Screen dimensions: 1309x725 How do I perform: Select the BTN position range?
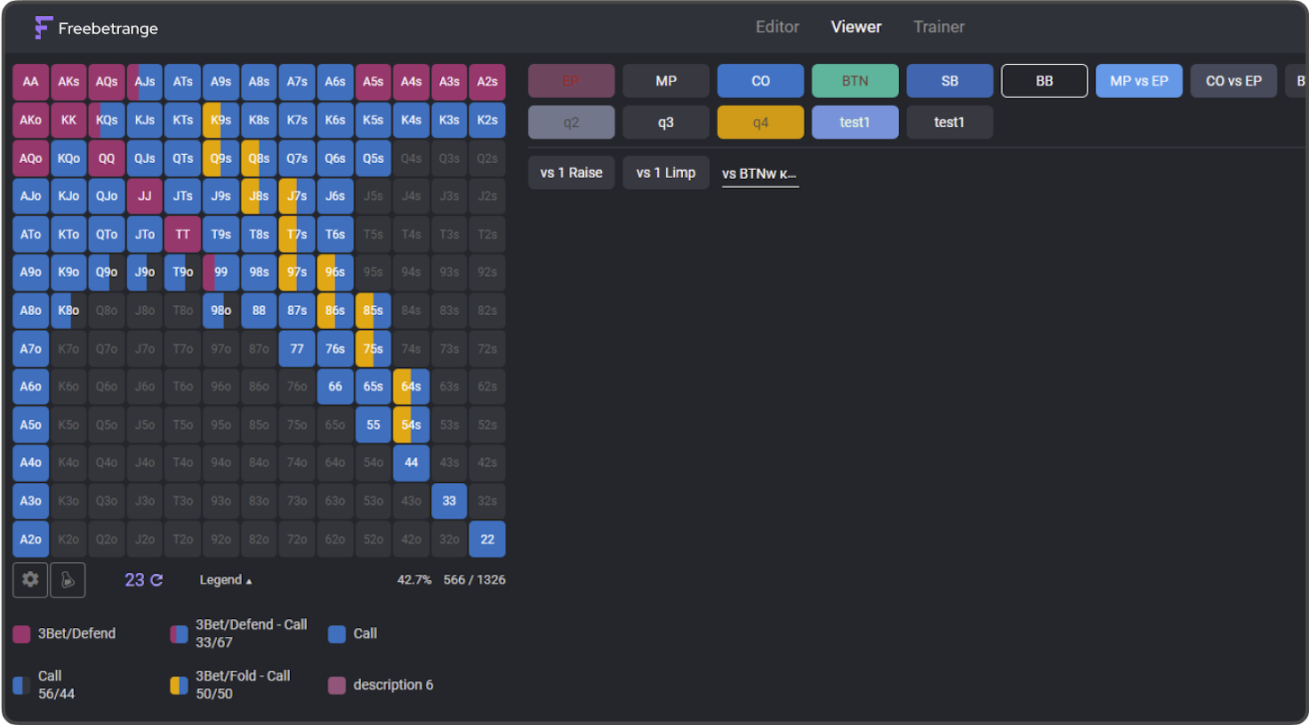[855, 80]
